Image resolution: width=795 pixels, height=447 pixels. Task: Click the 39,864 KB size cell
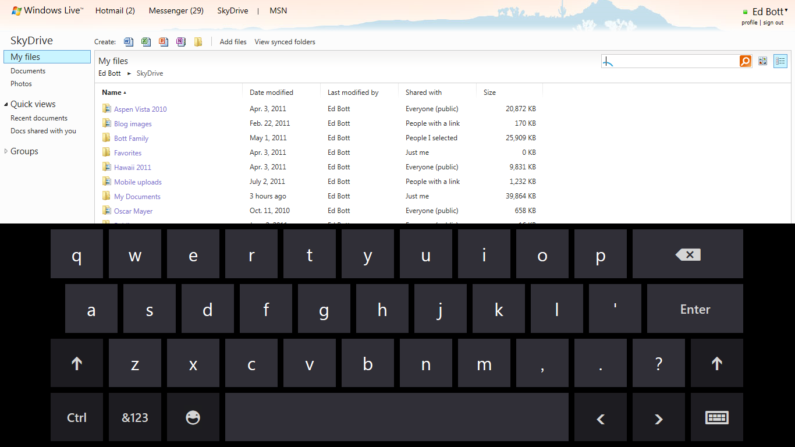[x=521, y=196]
